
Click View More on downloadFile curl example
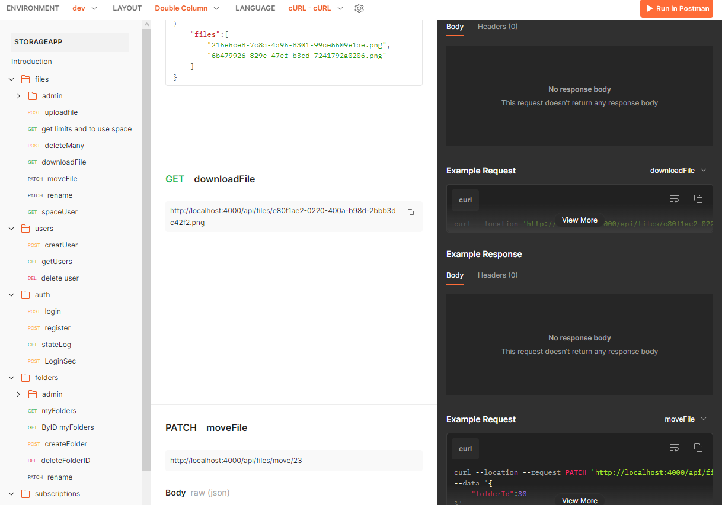coord(579,220)
